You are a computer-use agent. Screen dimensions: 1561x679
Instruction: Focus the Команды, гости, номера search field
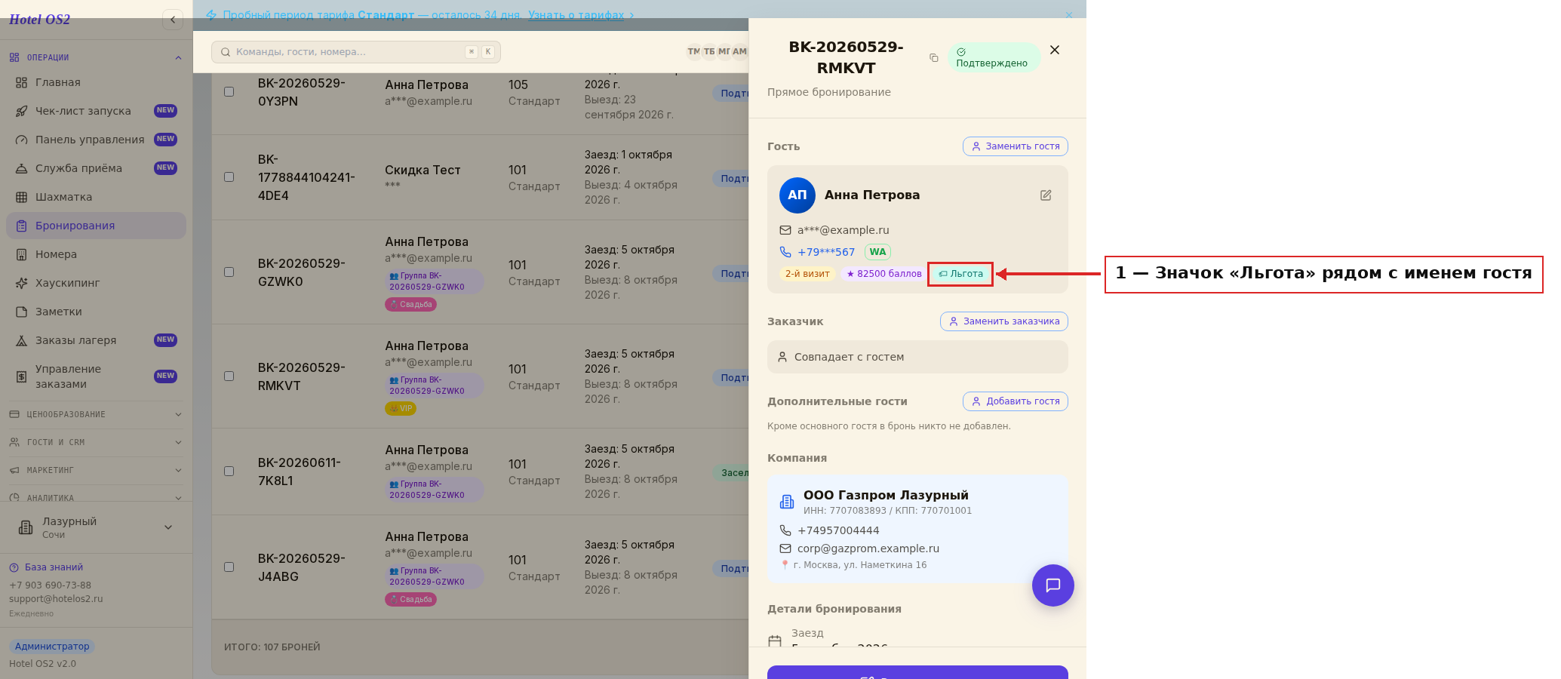pyautogui.click(x=356, y=52)
